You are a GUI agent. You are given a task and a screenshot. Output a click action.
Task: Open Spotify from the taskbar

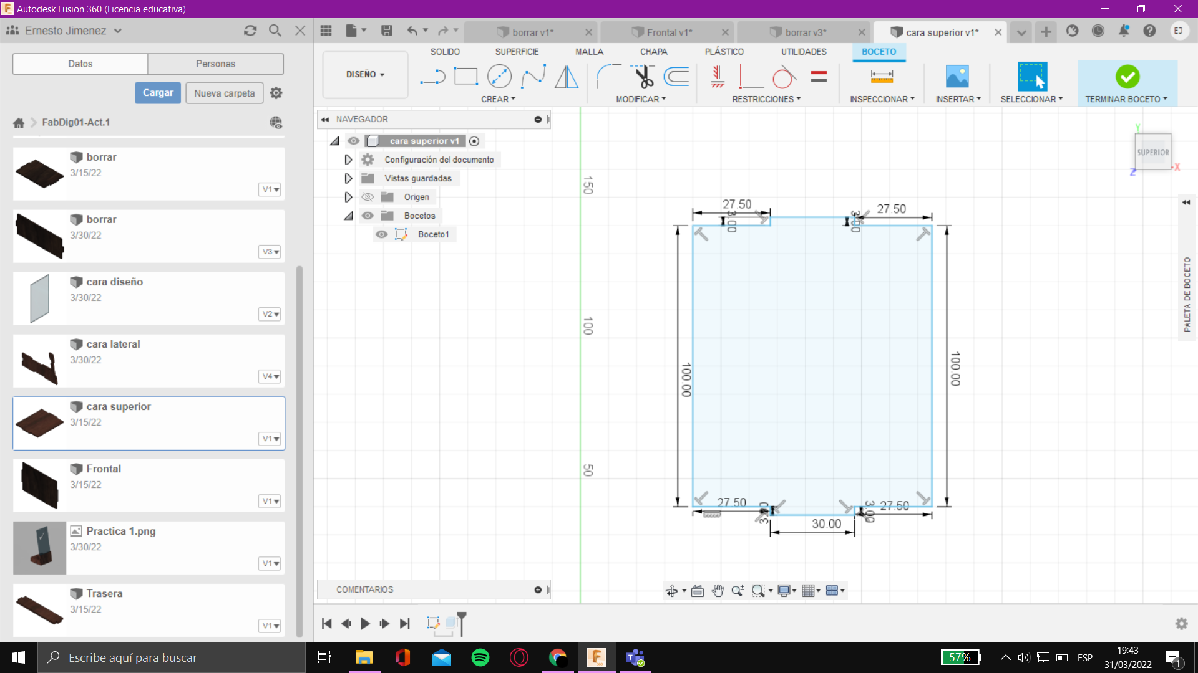[x=480, y=657]
